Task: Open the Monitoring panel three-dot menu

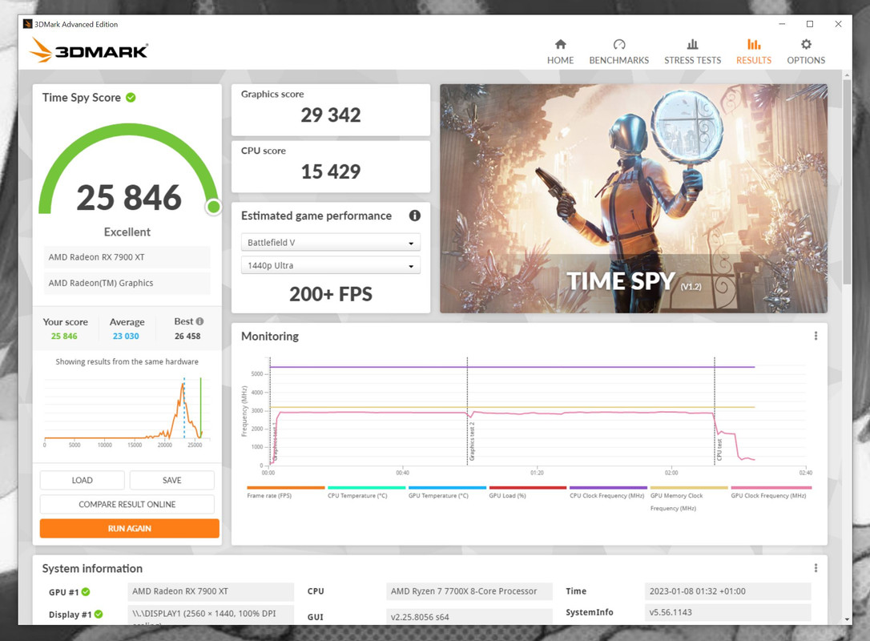Action: coord(816,336)
